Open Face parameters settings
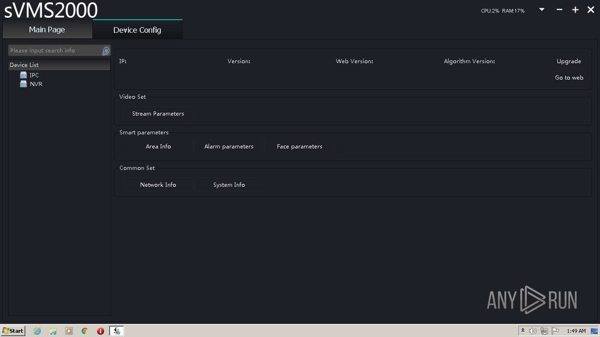 pos(300,147)
